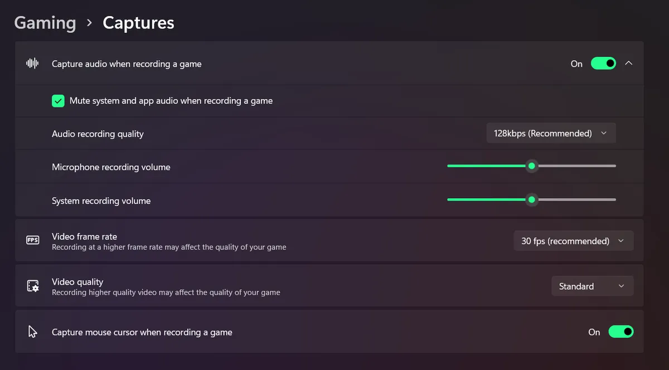The width and height of the screenshot is (669, 370).
Task: Click the system recording volume slider handle
Action: coord(532,199)
